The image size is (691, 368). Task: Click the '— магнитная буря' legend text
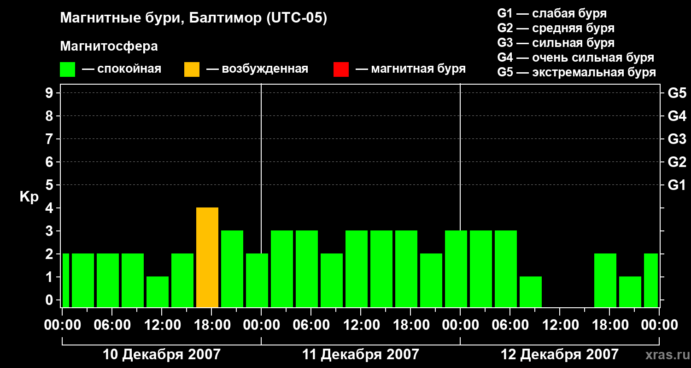click(x=411, y=69)
